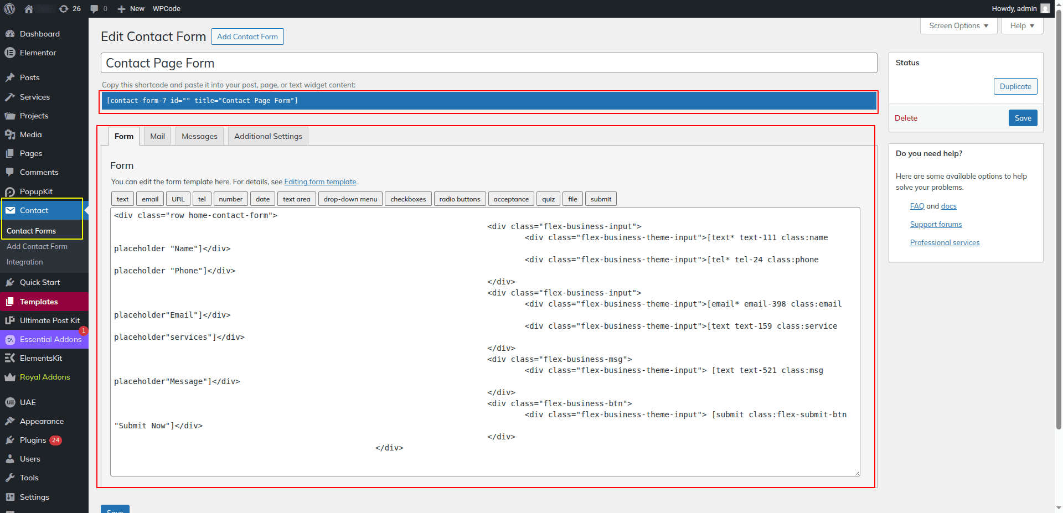Insert a radio buttons form-tag
The image size is (1063, 513).
coord(460,199)
